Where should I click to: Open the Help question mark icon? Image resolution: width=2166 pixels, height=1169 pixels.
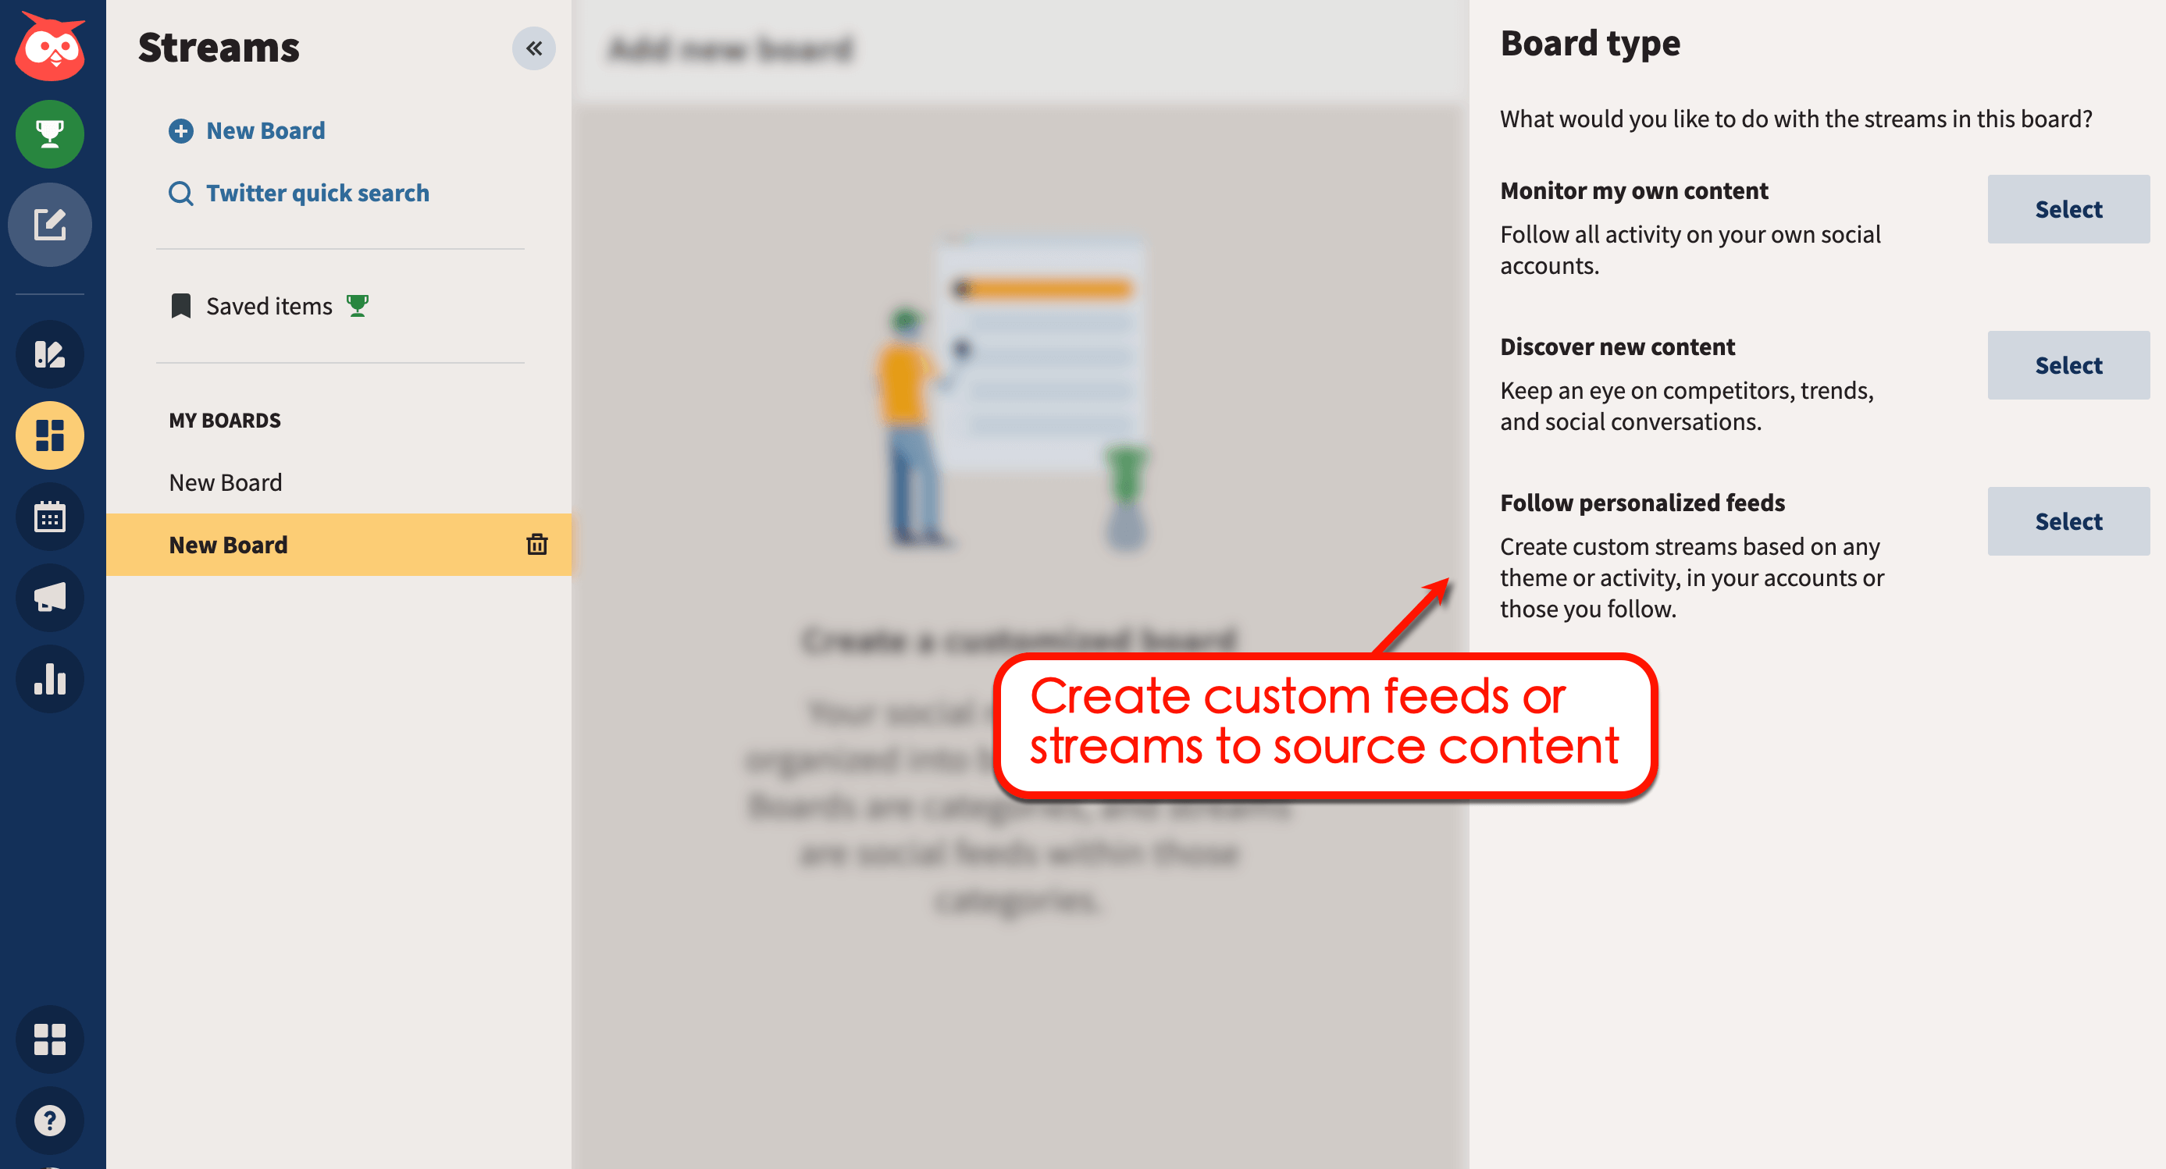point(50,1121)
